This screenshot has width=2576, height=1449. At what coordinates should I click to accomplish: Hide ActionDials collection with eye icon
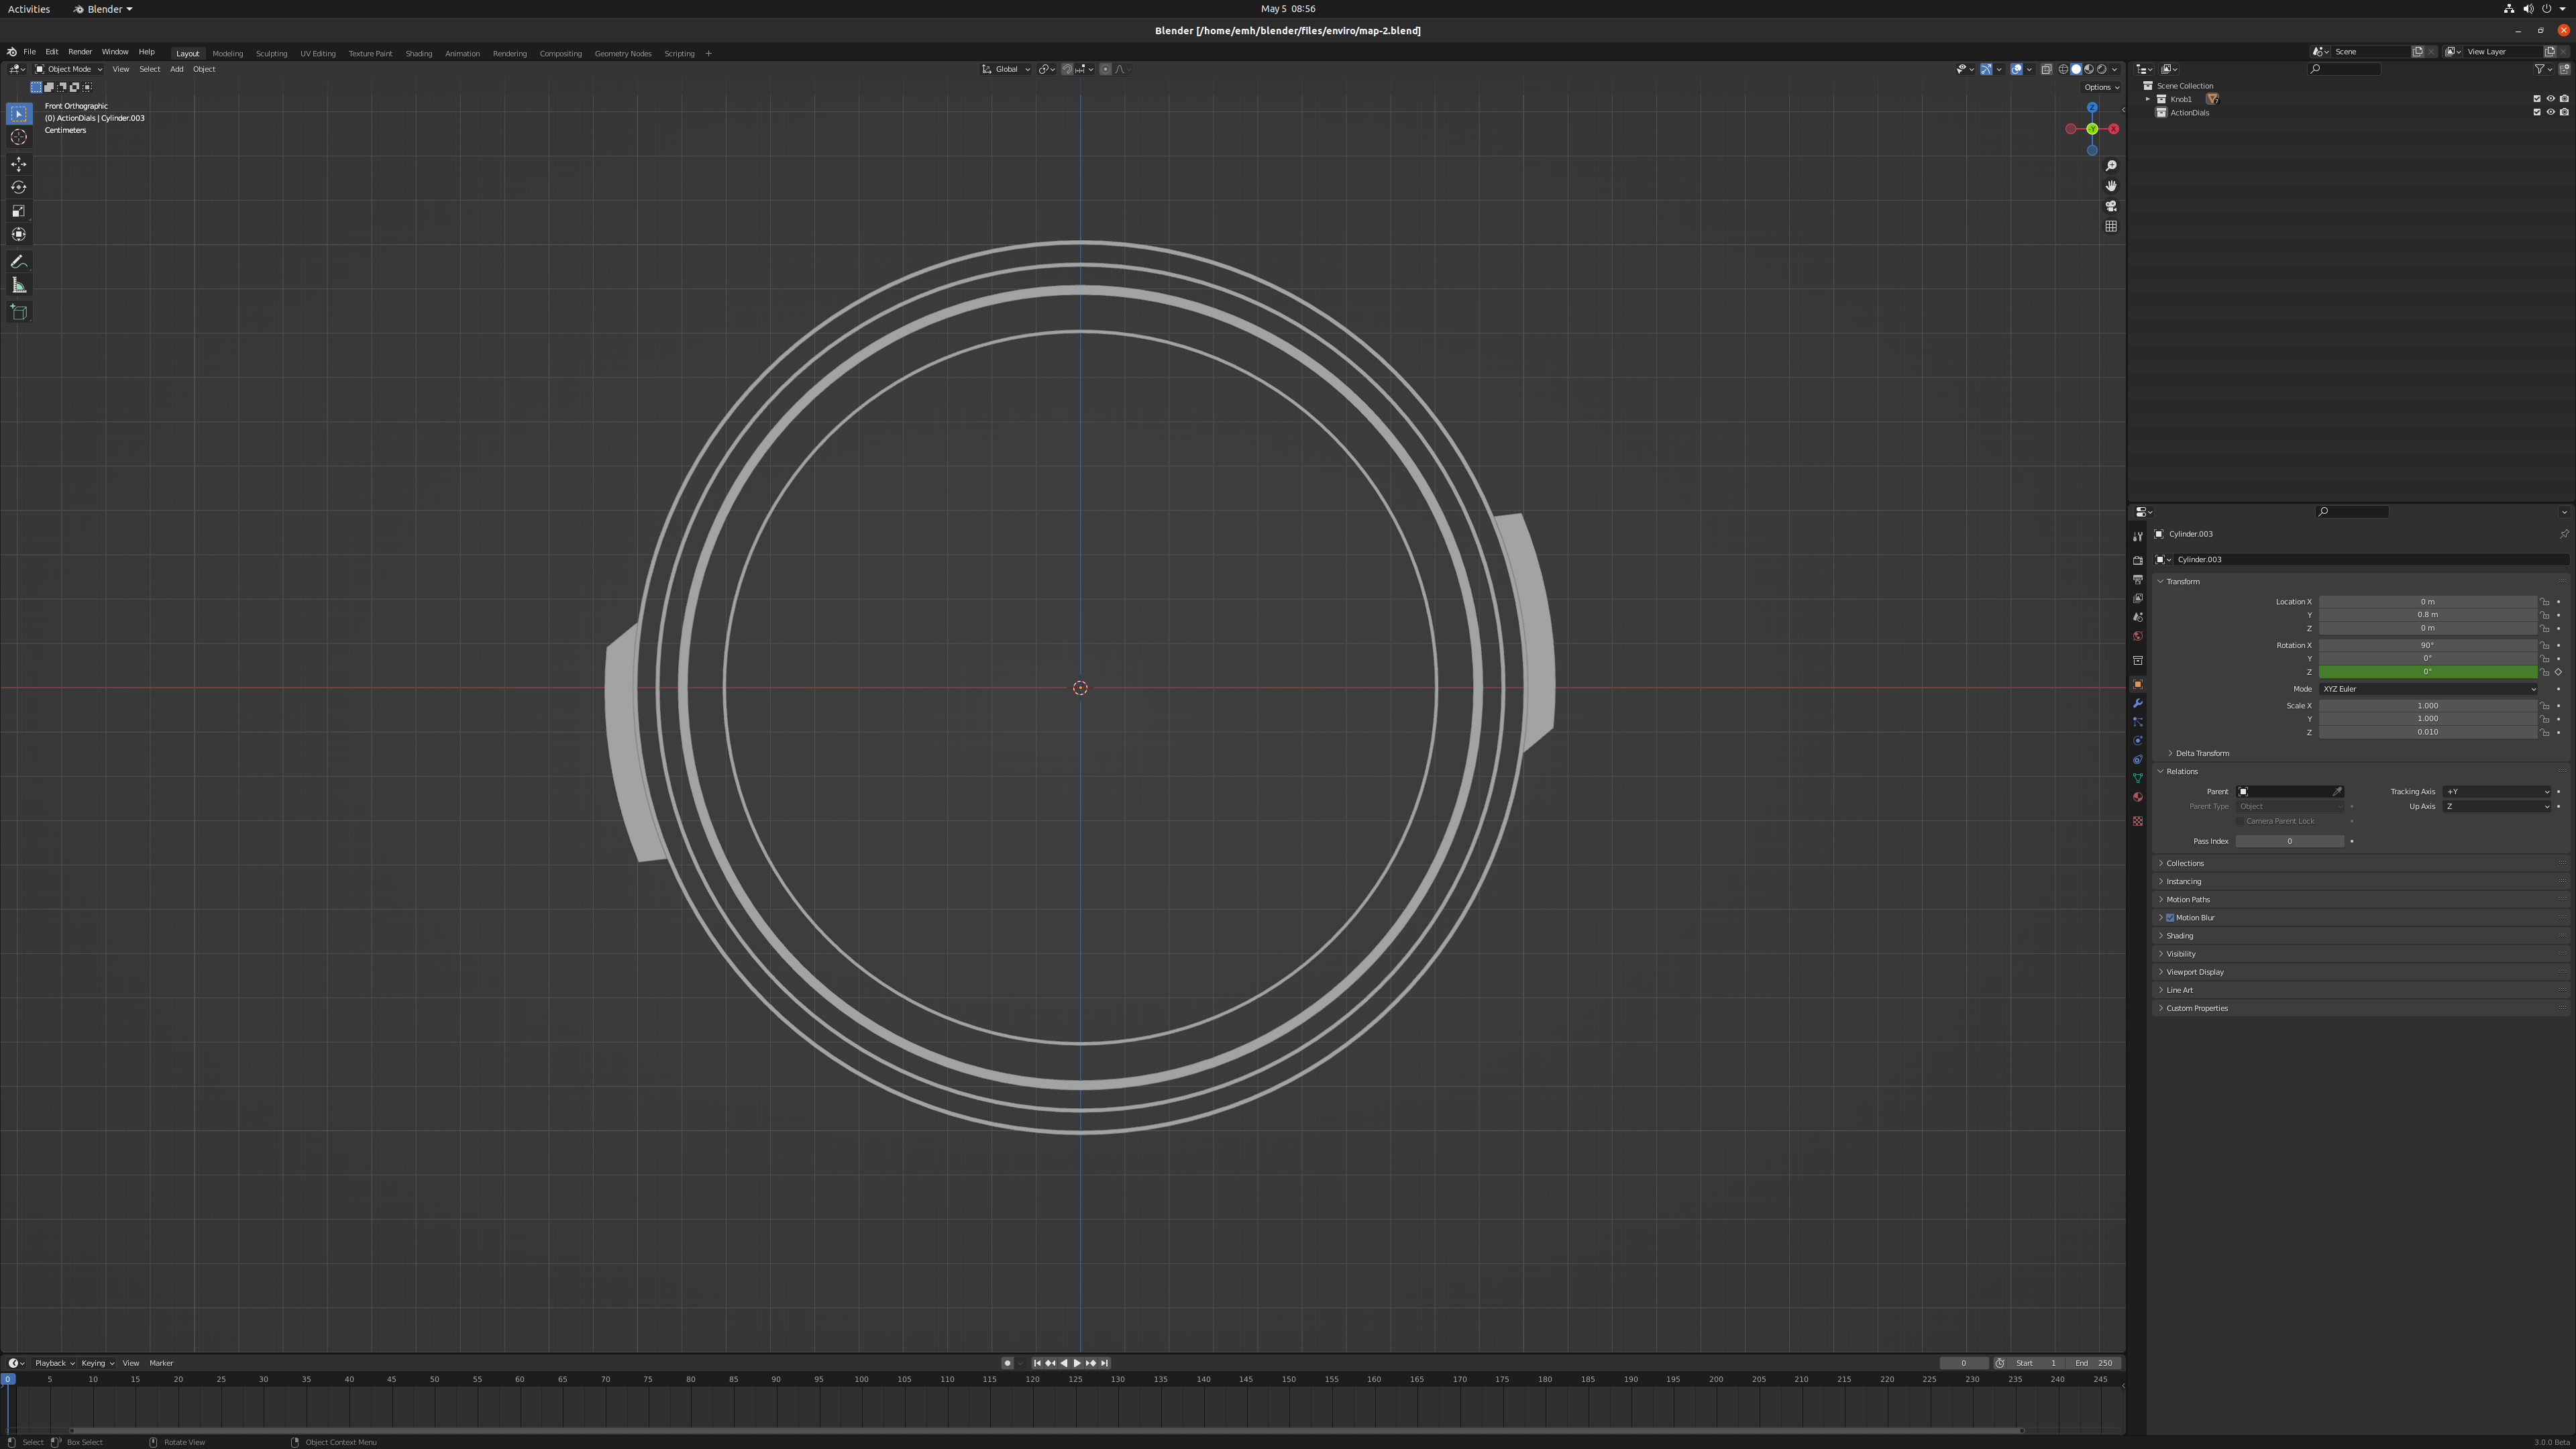[x=2550, y=112]
